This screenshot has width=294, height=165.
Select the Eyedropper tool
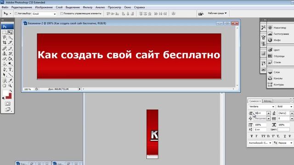pyautogui.click(x=10, y=81)
